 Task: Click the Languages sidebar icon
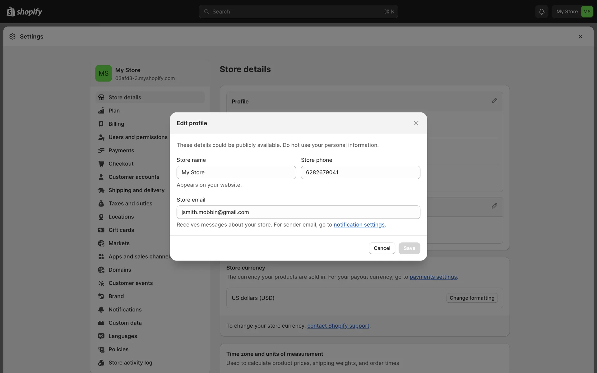point(101,336)
